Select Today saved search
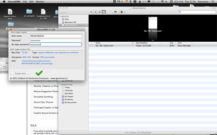Image resolution: width=217 pixels, height=135 pixels. pos(67,87)
